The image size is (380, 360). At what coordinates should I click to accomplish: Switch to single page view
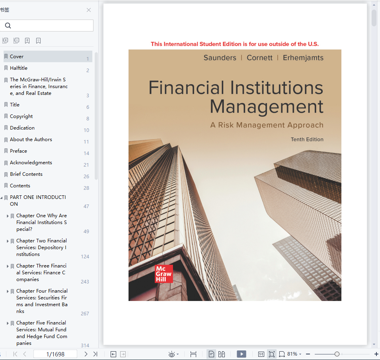[211, 354]
